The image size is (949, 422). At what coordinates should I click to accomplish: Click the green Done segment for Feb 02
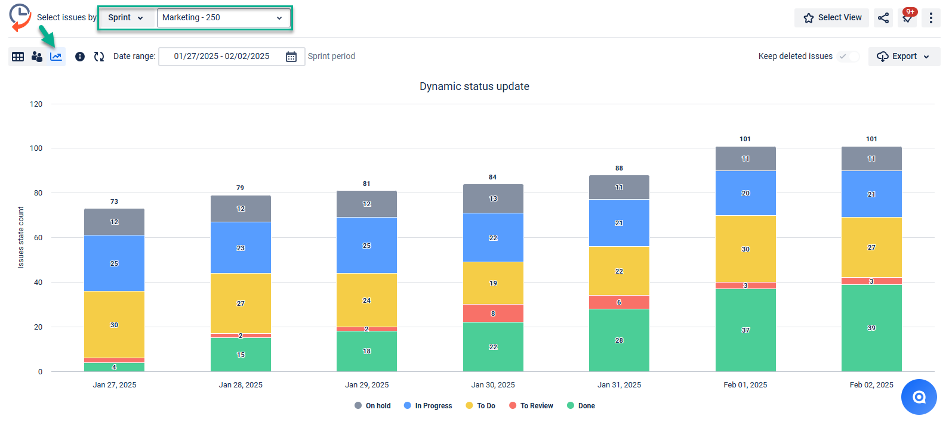coord(871,328)
